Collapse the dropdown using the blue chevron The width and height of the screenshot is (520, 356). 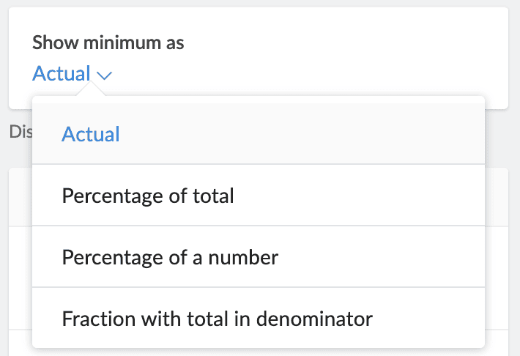(x=104, y=75)
